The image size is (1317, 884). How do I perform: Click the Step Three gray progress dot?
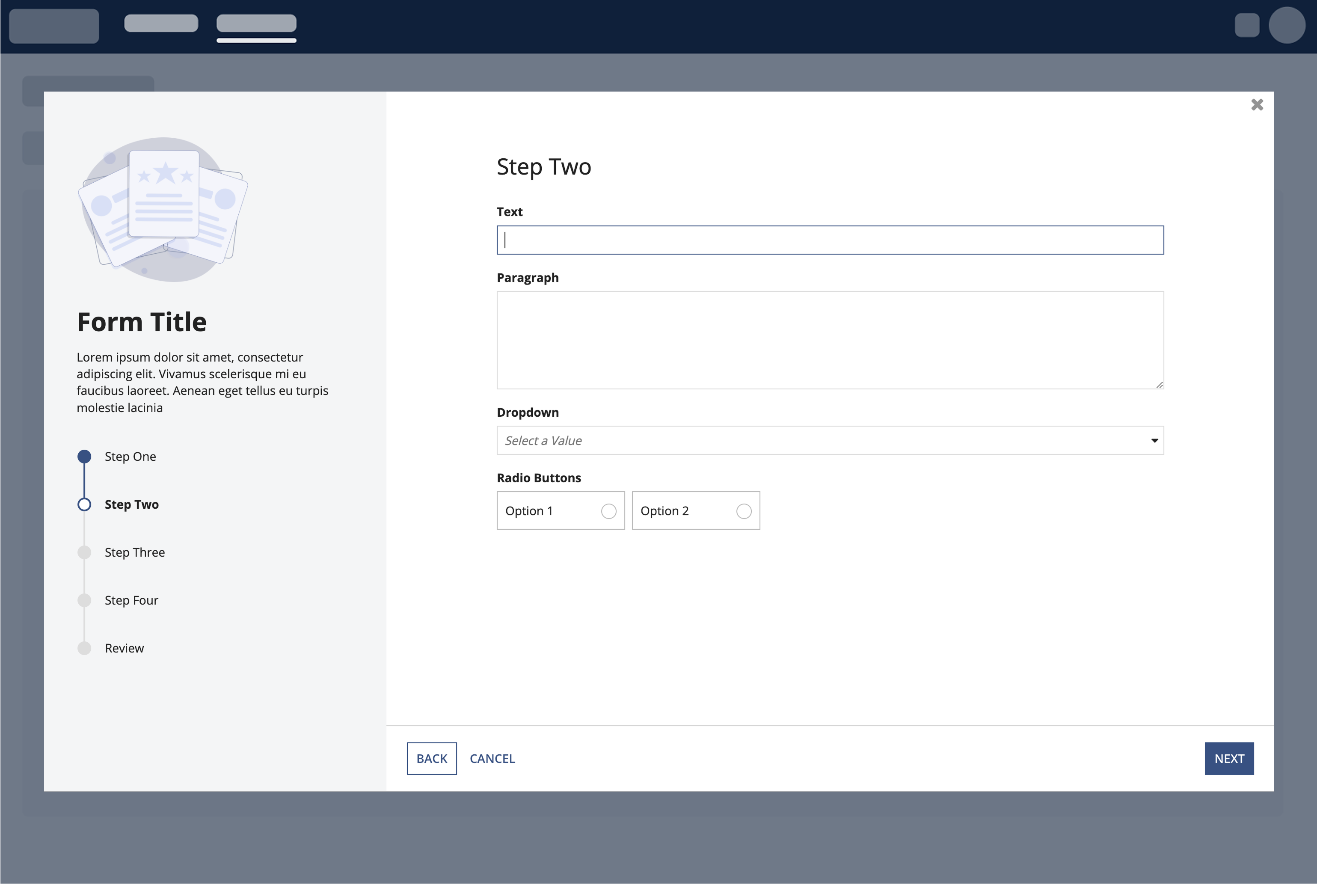click(x=85, y=552)
